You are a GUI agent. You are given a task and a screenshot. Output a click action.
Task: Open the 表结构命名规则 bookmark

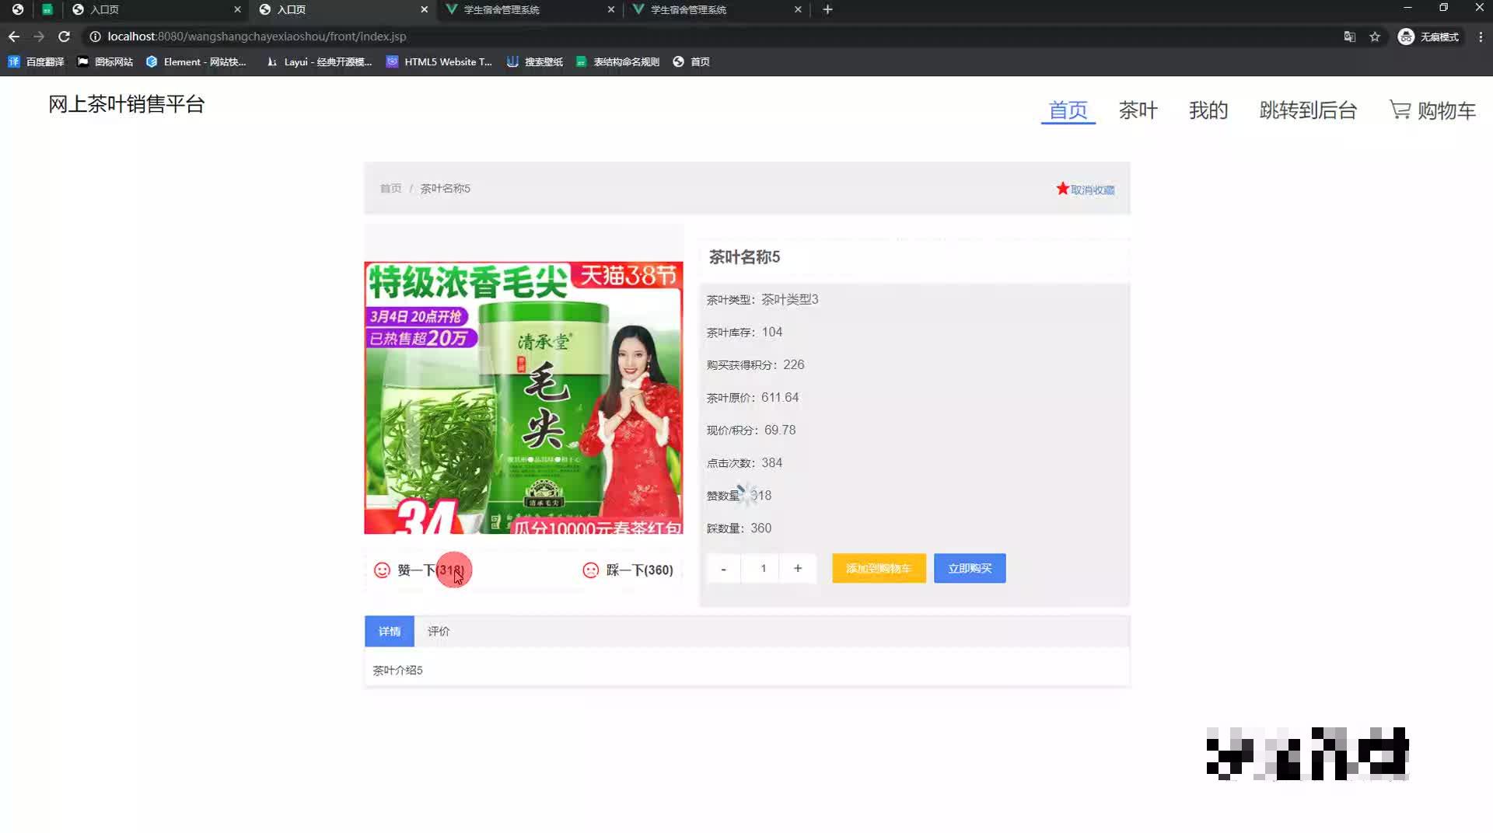(x=617, y=61)
